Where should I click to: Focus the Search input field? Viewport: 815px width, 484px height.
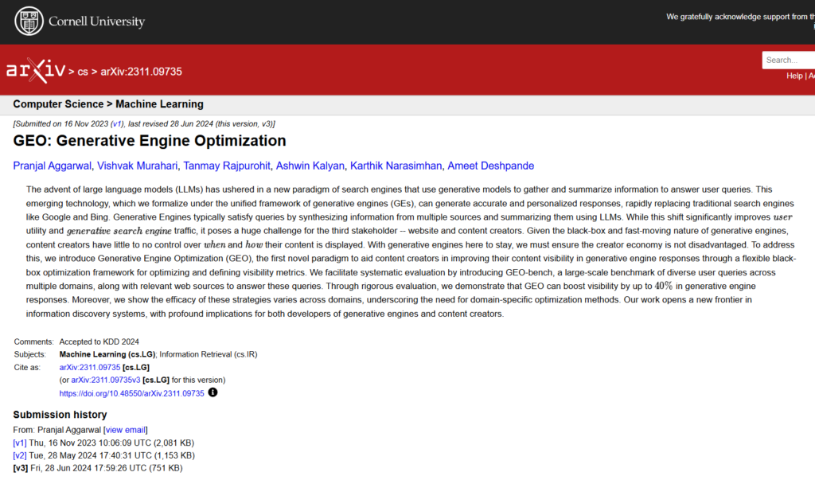click(x=788, y=60)
